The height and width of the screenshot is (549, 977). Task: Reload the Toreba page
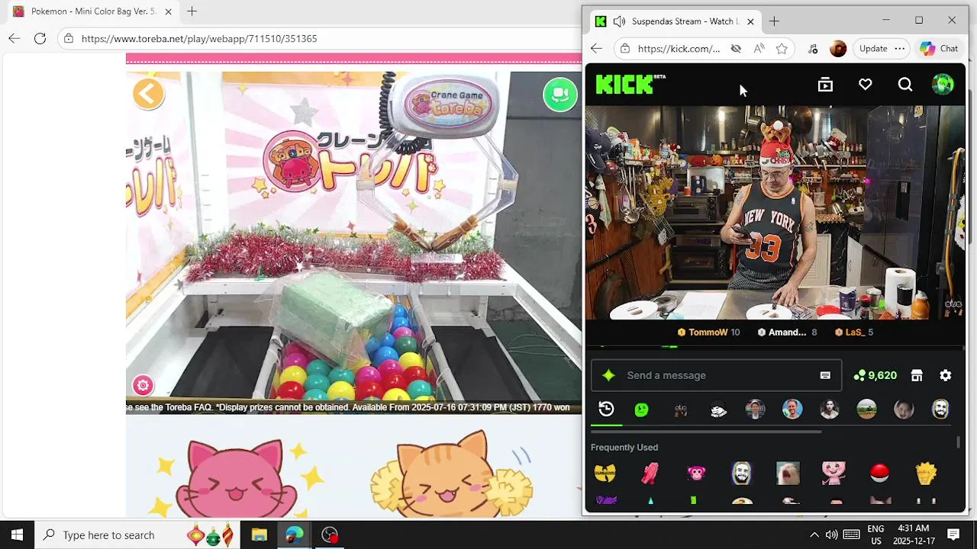40,38
